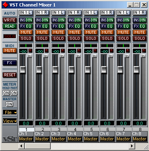Click the pan control of channel 4
Screen dimensions: 149x151
[x=75, y=45]
